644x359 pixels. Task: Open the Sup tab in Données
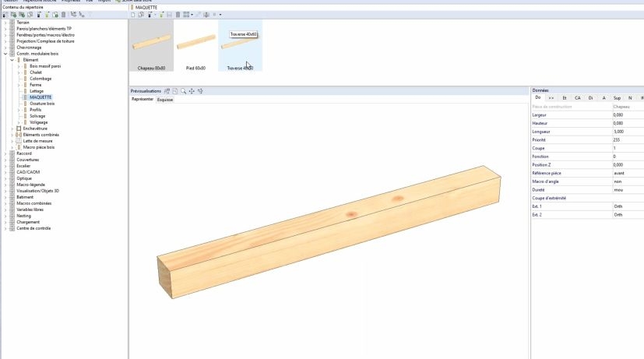pyautogui.click(x=617, y=98)
